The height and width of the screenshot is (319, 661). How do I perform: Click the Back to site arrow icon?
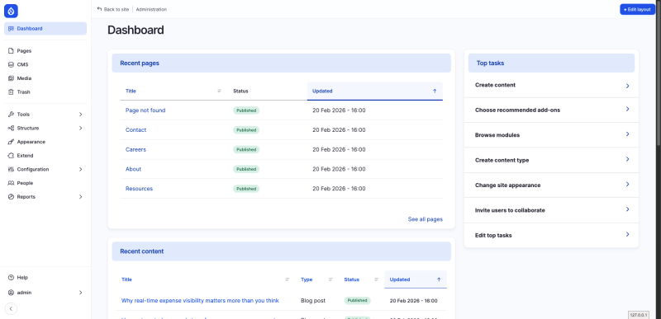pos(99,9)
